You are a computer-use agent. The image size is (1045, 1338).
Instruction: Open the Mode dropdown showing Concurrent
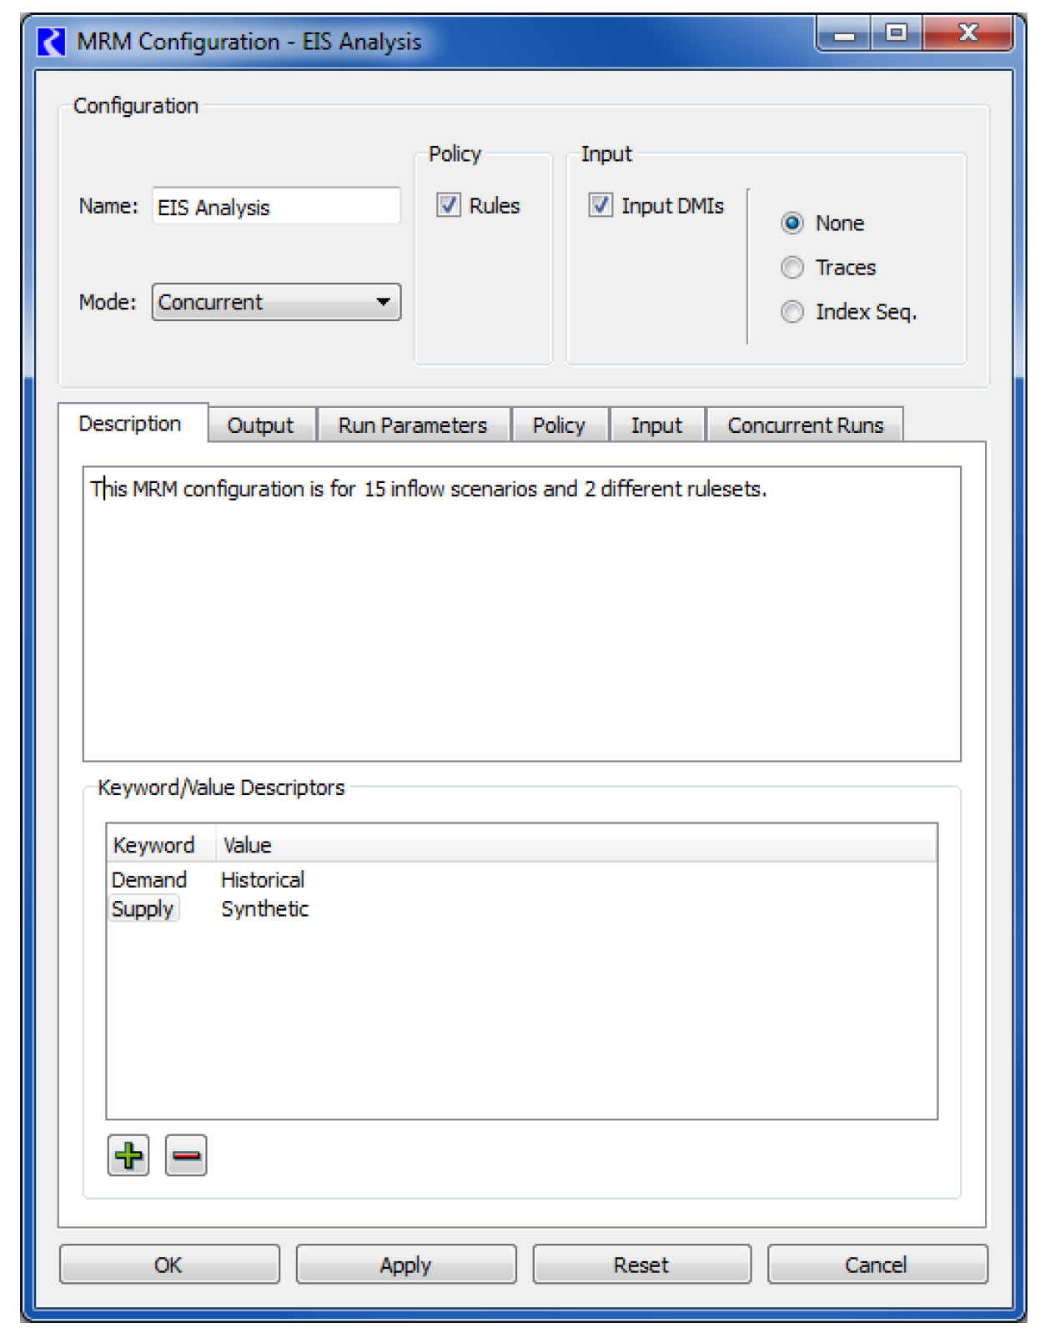pos(276,302)
